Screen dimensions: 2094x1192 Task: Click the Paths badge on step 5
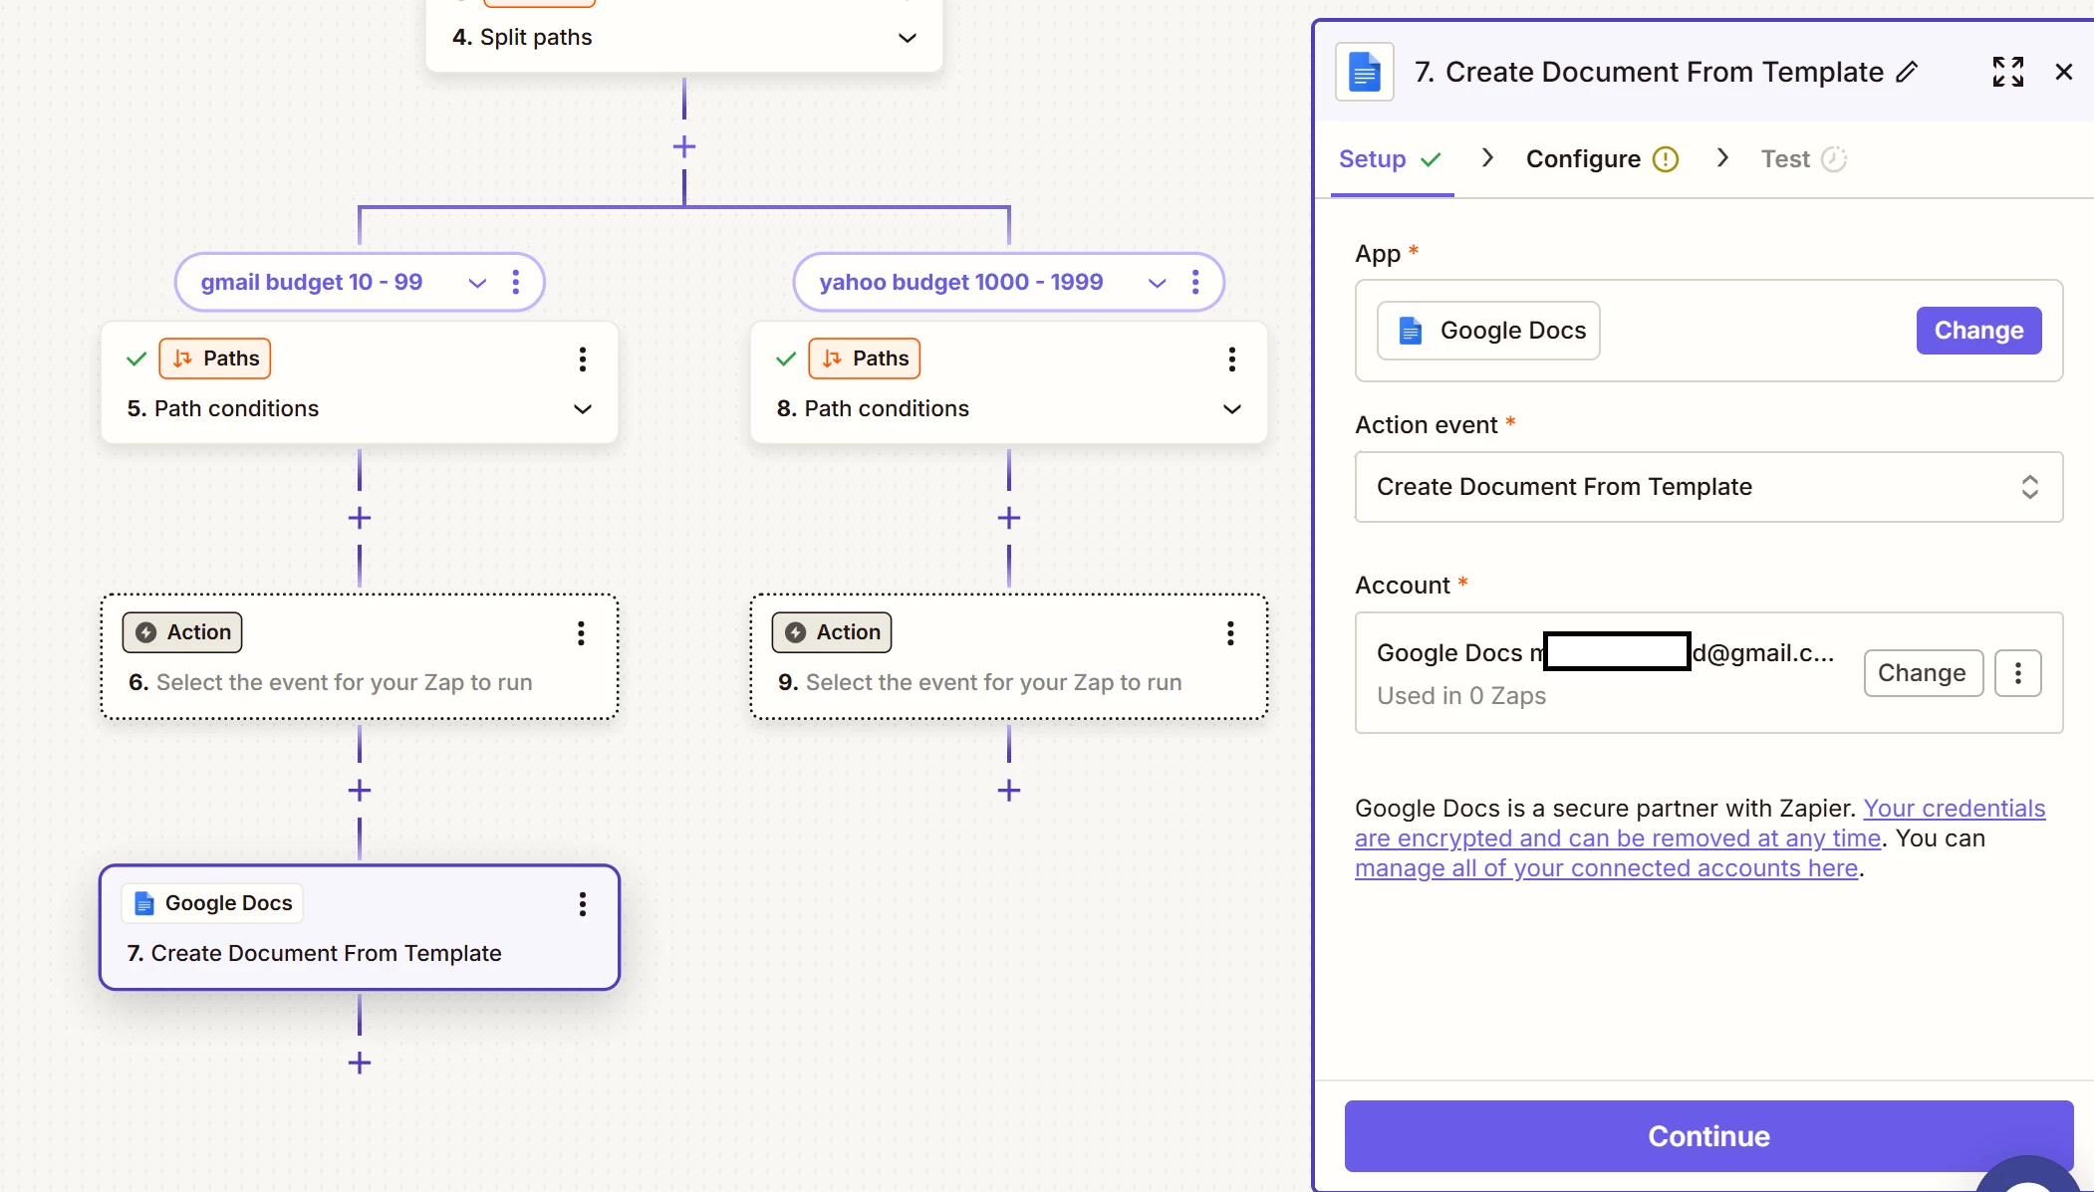(x=215, y=358)
